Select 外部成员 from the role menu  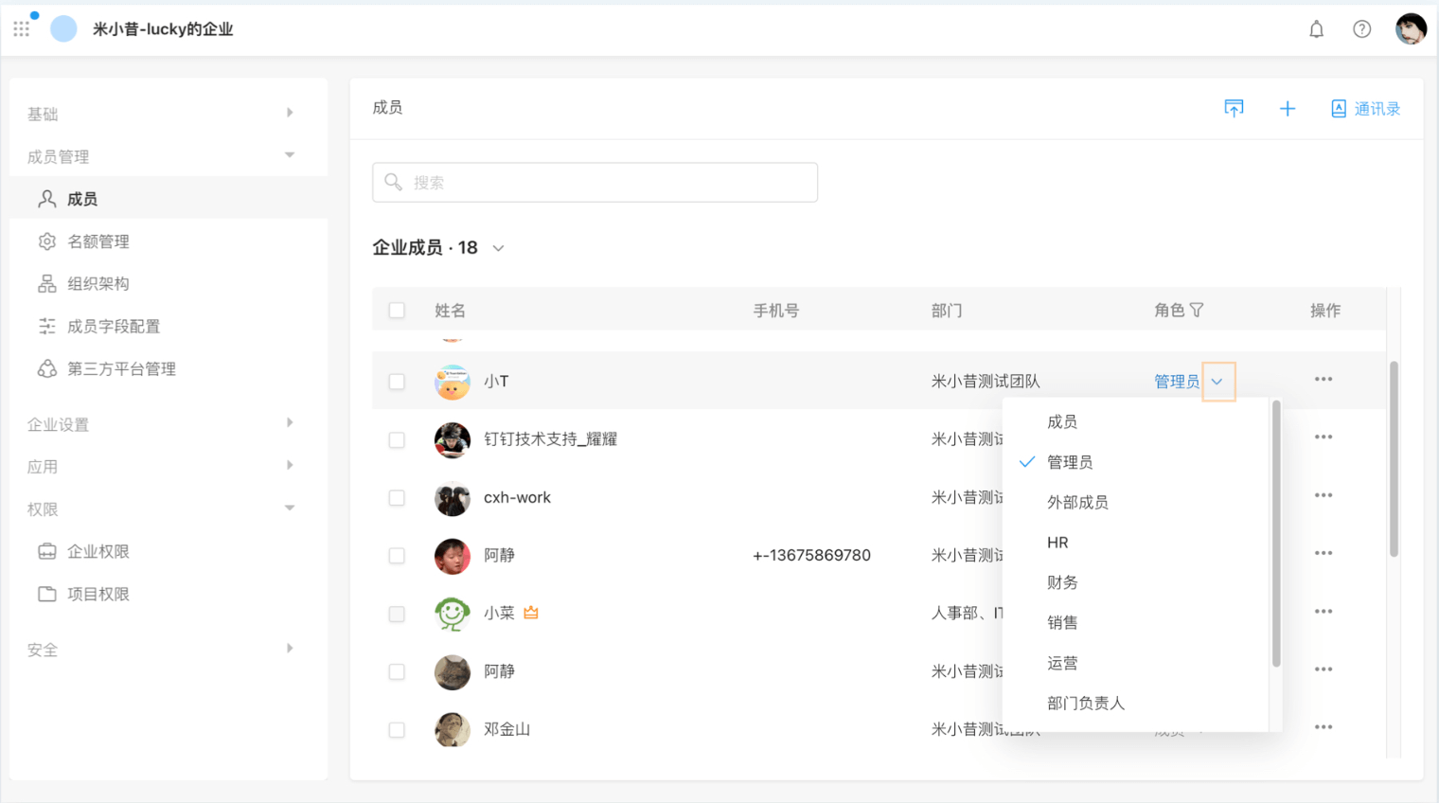[x=1078, y=502]
